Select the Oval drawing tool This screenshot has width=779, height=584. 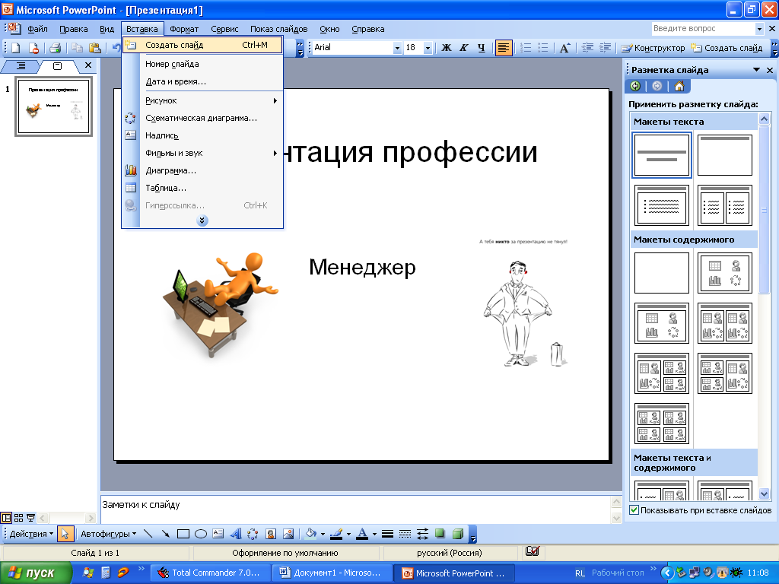click(200, 534)
